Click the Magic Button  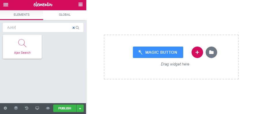point(158,52)
